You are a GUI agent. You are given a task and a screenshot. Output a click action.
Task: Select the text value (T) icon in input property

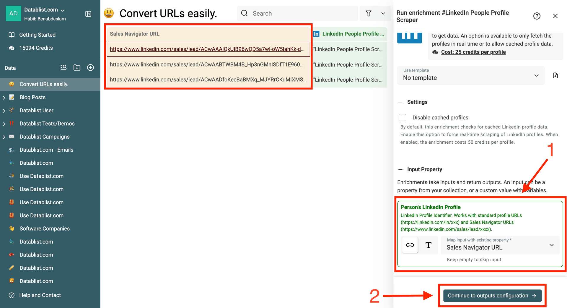point(428,245)
